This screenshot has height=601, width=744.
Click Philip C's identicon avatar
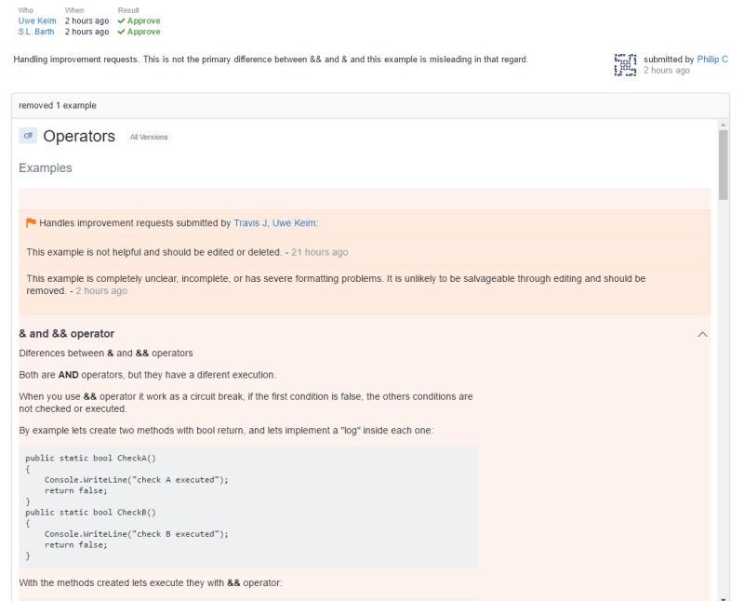point(625,65)
